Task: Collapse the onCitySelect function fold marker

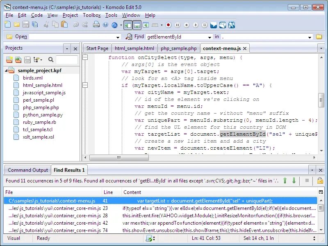Action: (85, 57)
